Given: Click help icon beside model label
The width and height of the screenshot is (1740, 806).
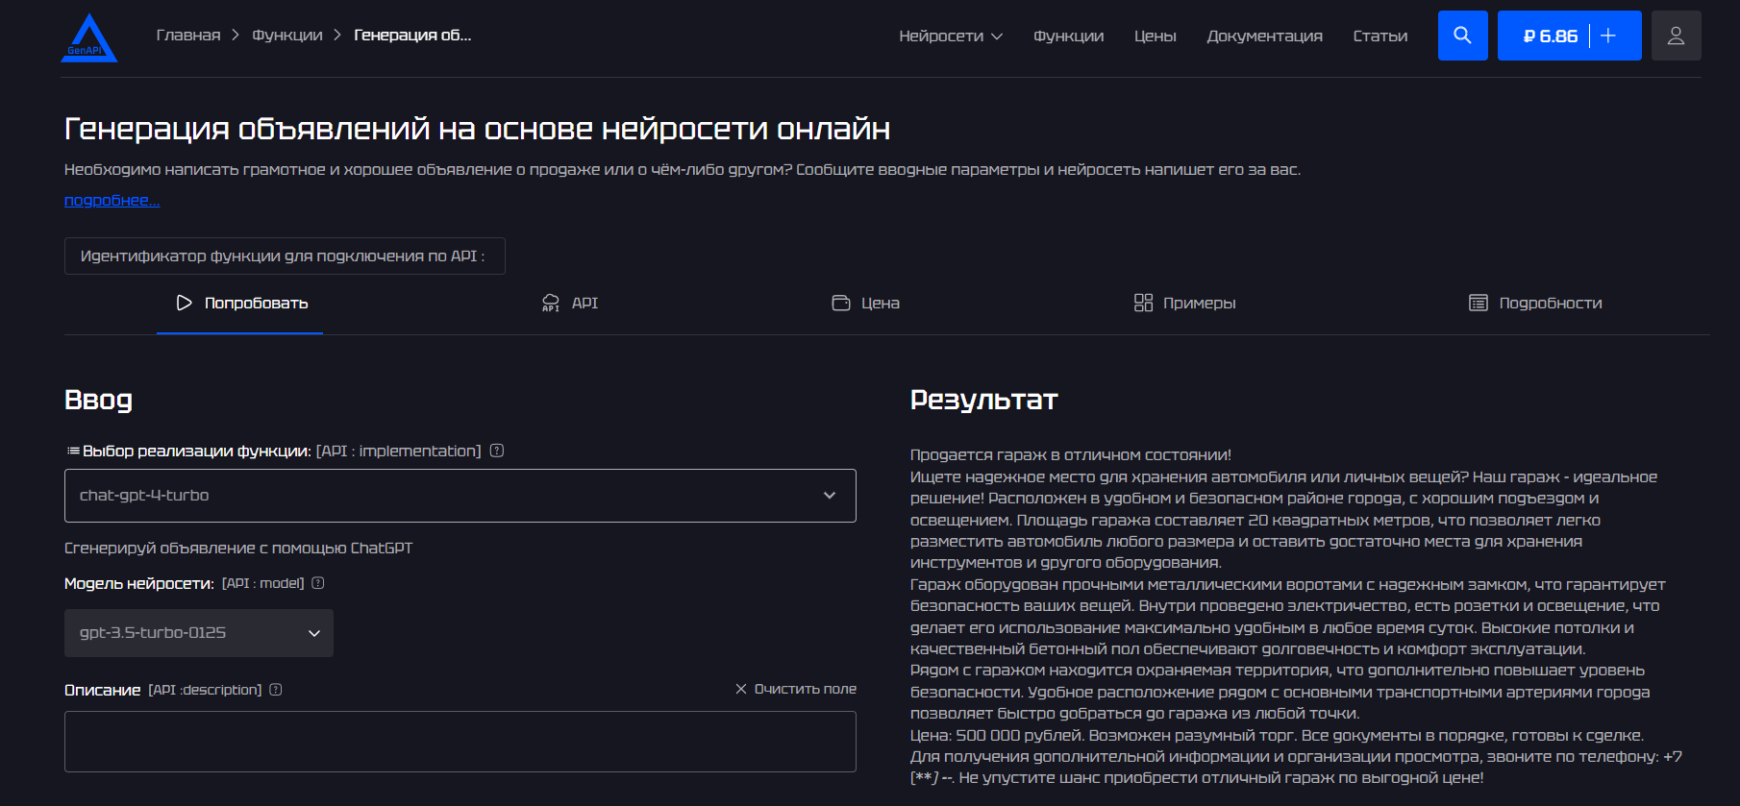Looking at the screenshot, I should pyautogui.click(x=318, y=583).
